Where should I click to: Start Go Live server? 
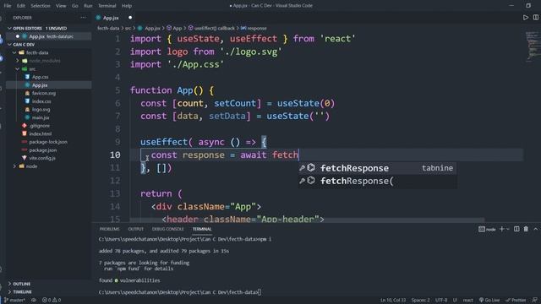(x=489, y=301)
